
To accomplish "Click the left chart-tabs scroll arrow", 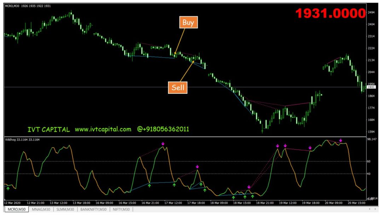I will coord(370,209).
